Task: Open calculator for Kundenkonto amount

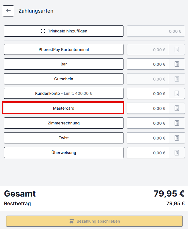Action: (177, 93)
